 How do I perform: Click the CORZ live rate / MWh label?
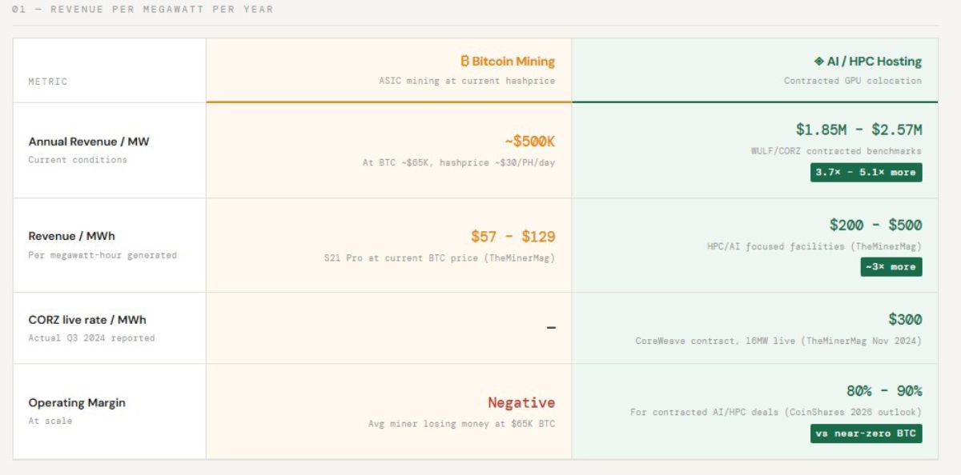[x=87, y=320]
